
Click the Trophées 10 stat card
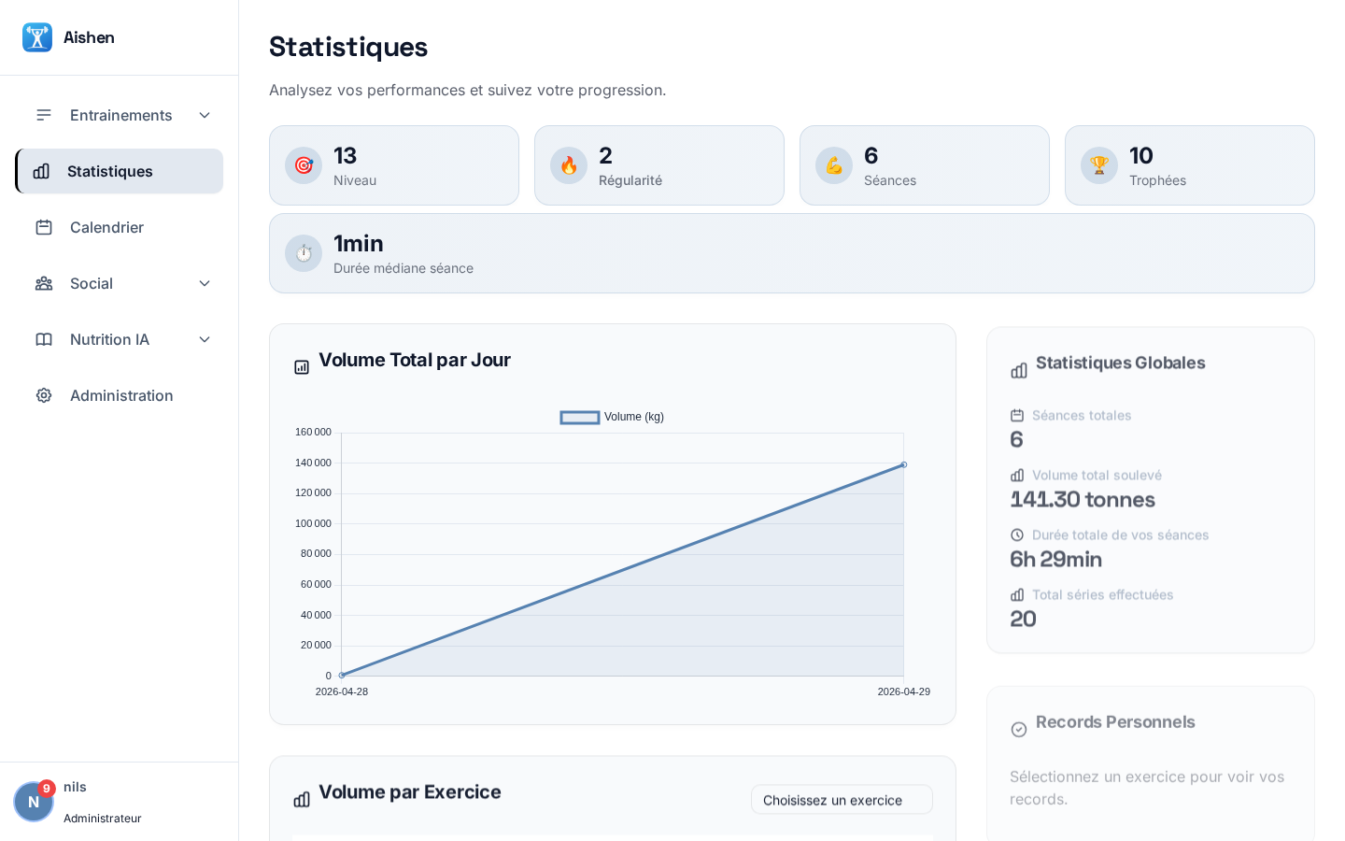click(x=1190, y=165)
